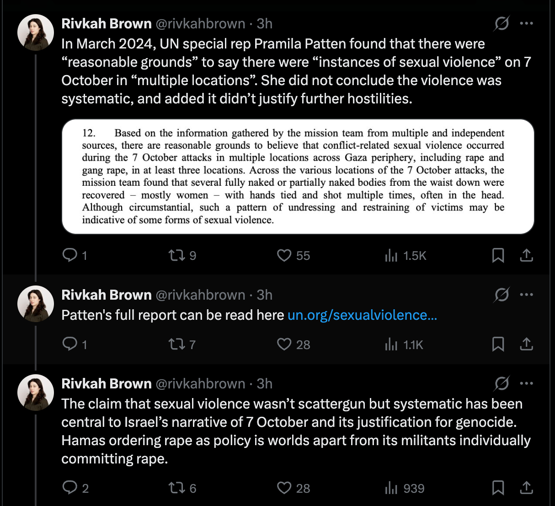Repost the tweet with 7 reposts

click(176, 344)
